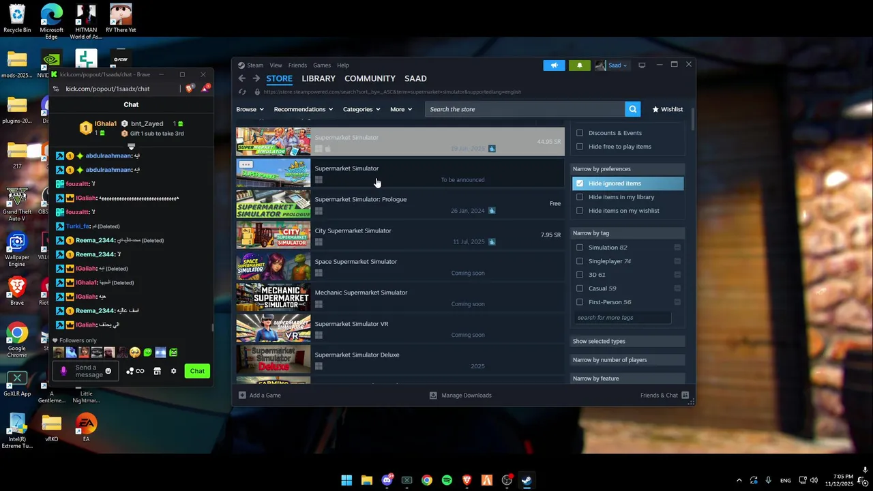Screen dimensions: 873x491
Task: Open Mechanic Supermarket Simulator result
Action: 400,298
